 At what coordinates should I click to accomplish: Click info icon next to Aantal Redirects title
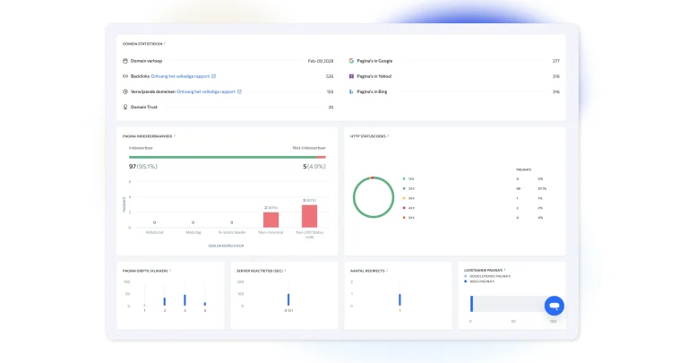[387, 271]
